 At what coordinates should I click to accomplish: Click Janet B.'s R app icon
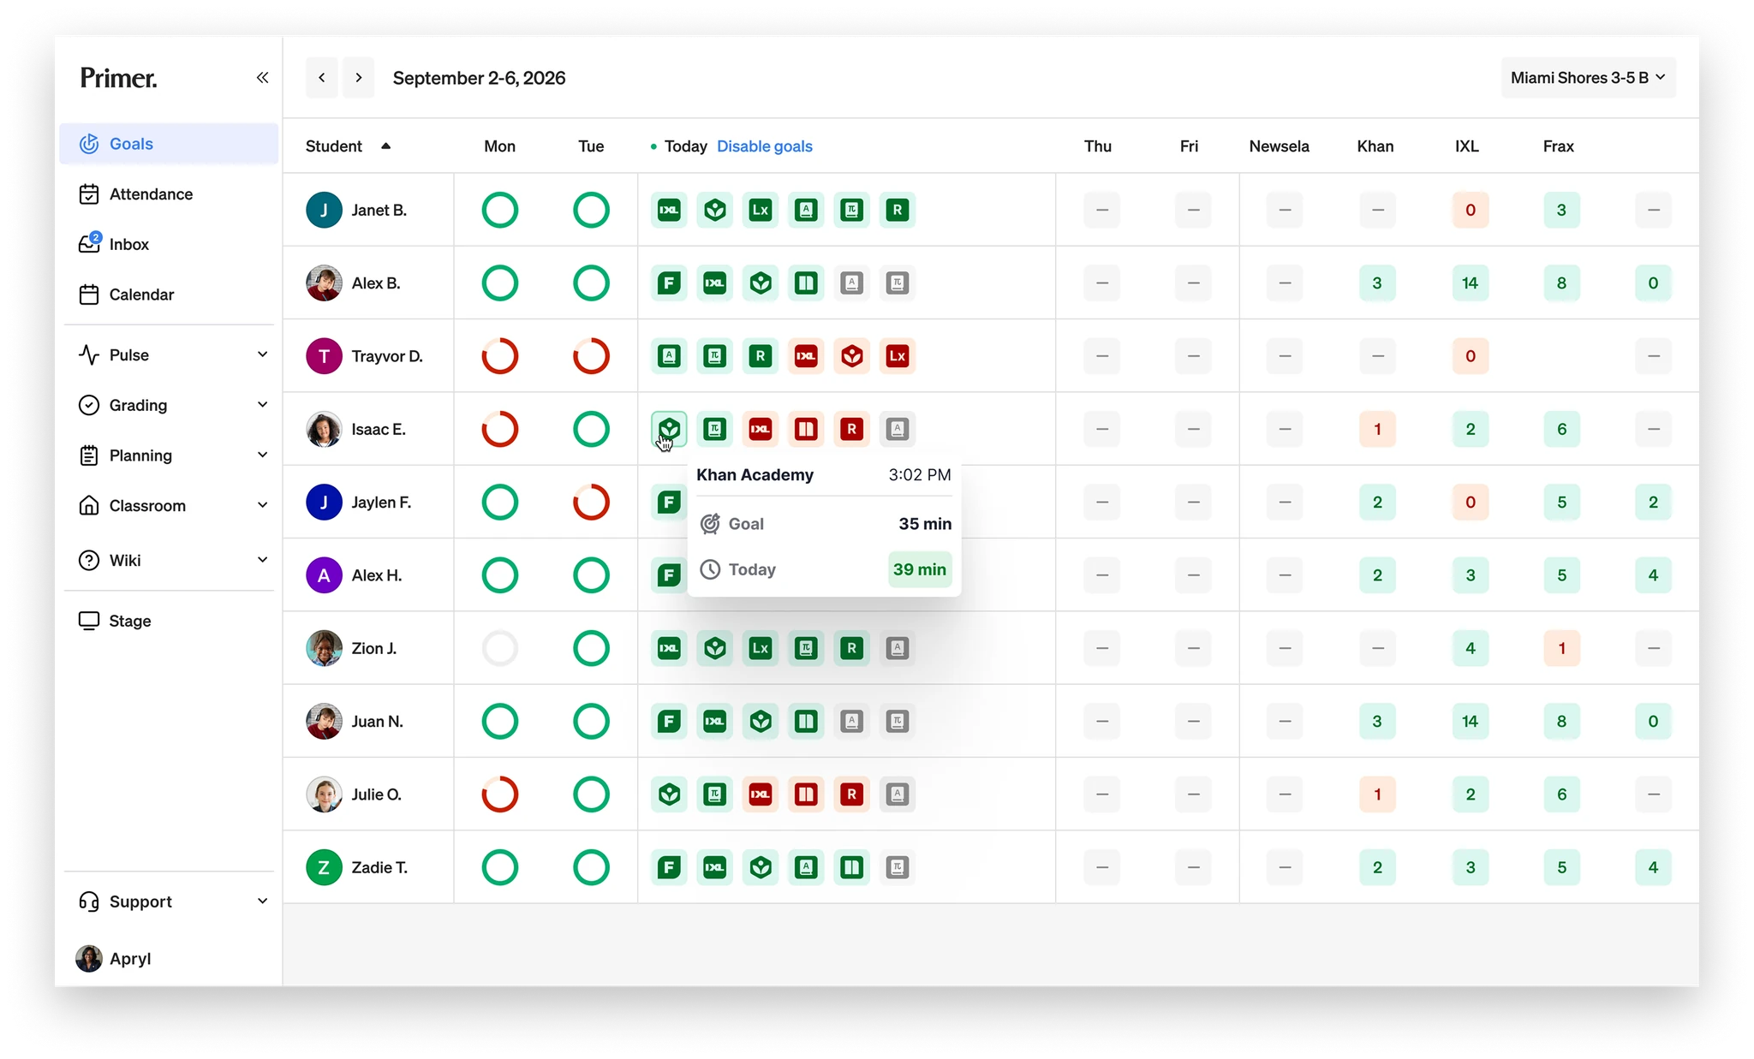tap(897, 210)
